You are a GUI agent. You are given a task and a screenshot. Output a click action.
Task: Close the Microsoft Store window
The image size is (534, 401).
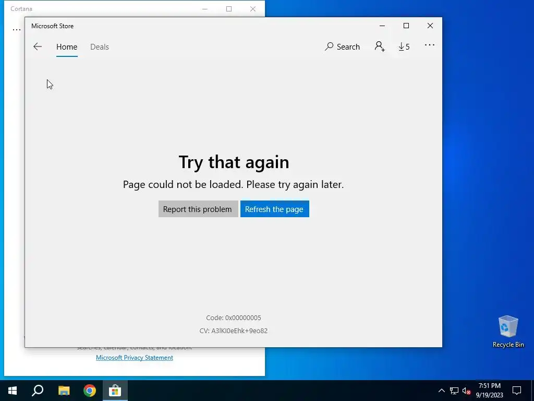tap(430, 26)
